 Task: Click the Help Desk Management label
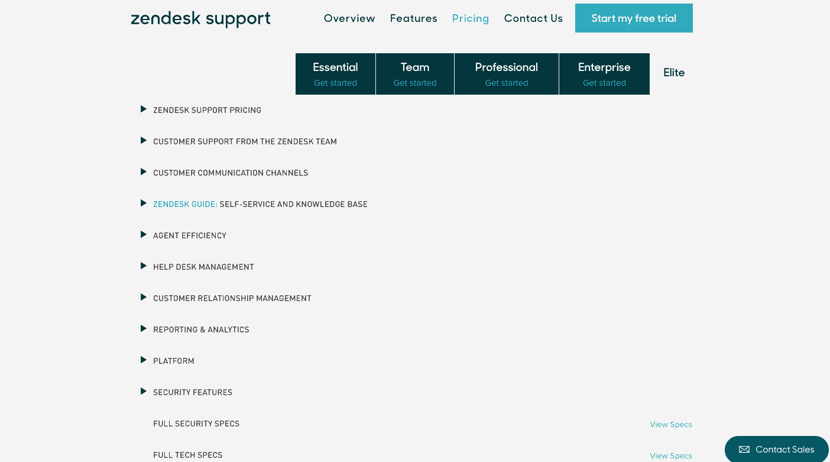click(x=203, y=267)
